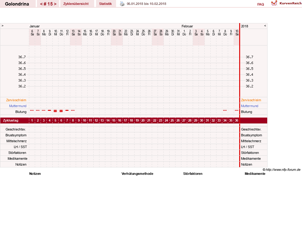Click the 2018 year label
The image size is (302, 241).
pyautogui.click(x=245, y=26)
